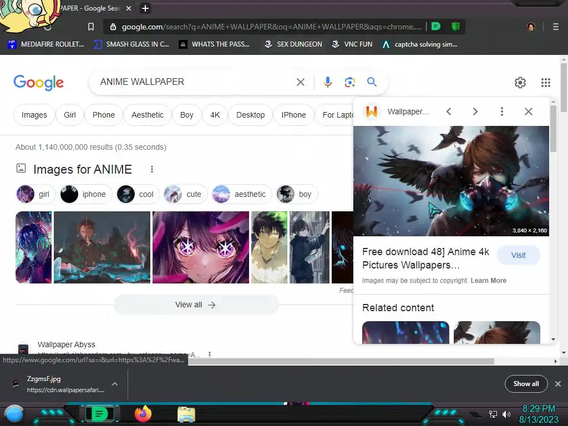Click the Visit button

(x=519, y=255)
